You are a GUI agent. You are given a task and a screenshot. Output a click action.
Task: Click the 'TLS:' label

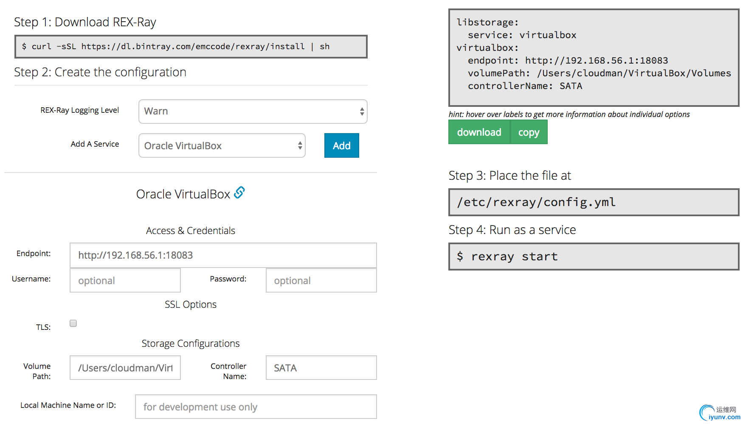click(x=43, y=327)
